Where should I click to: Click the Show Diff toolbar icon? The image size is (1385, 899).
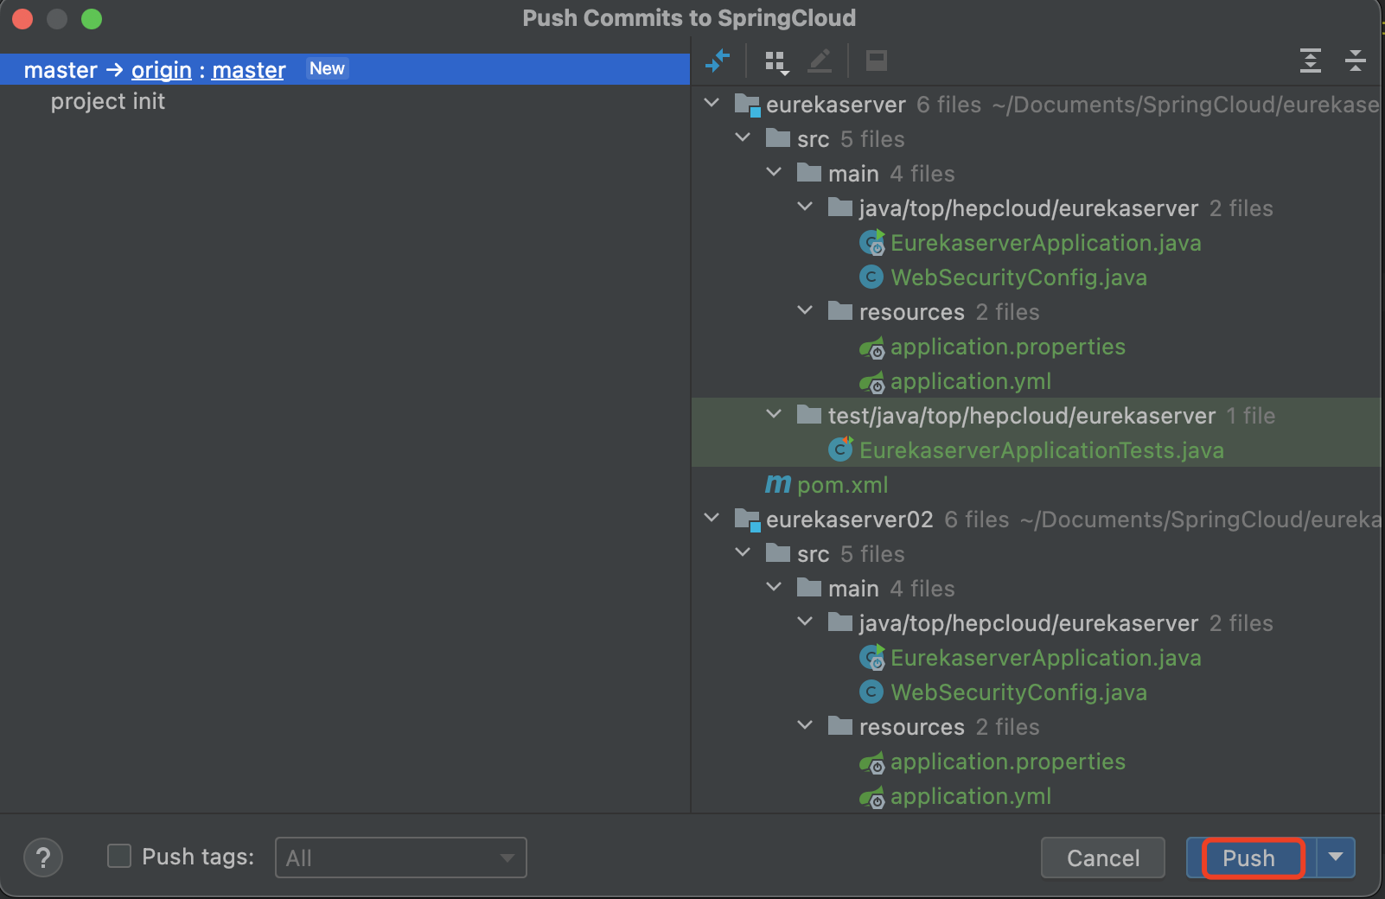coord(718,61)
